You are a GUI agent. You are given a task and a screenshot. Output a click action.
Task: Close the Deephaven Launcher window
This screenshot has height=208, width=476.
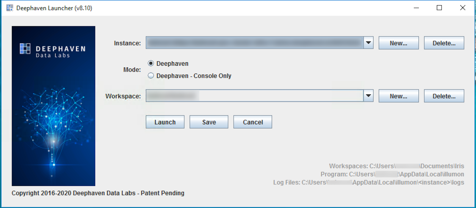(x=463, y=8)
